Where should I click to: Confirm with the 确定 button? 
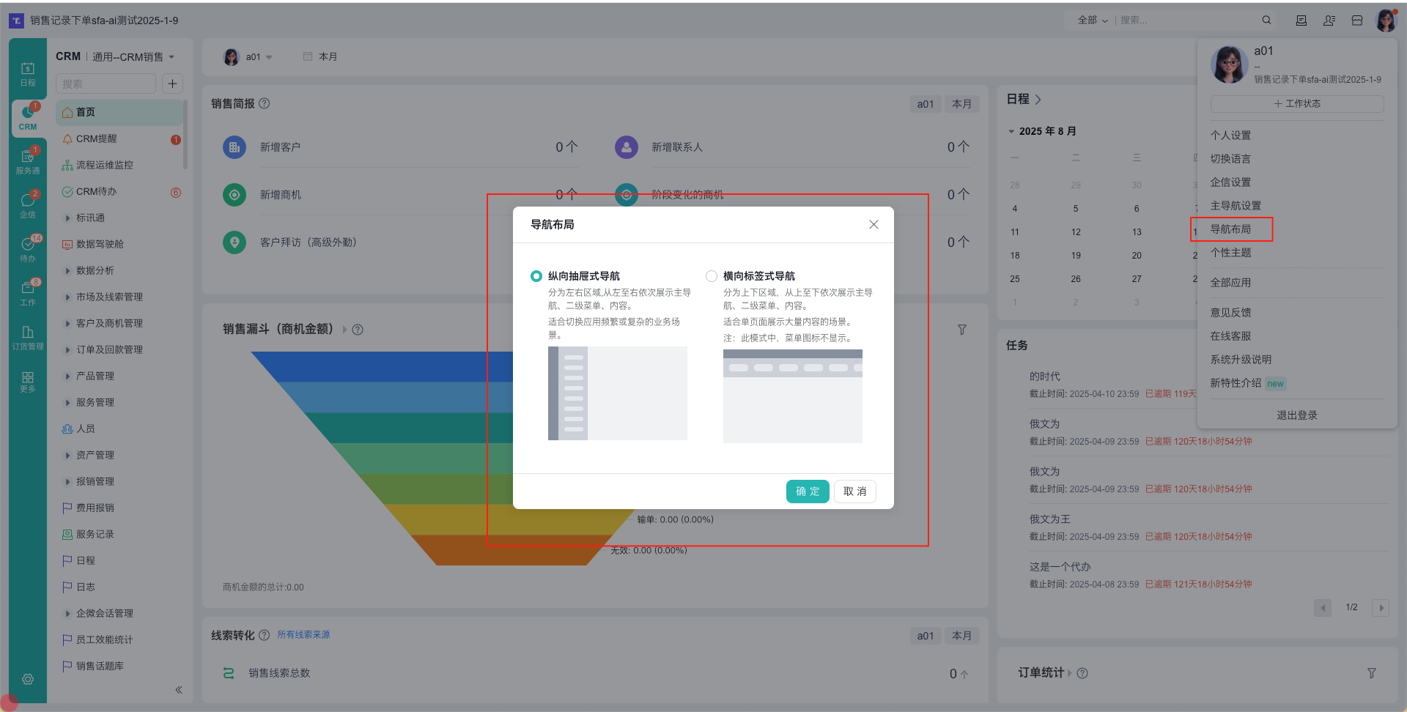point(808,492)
